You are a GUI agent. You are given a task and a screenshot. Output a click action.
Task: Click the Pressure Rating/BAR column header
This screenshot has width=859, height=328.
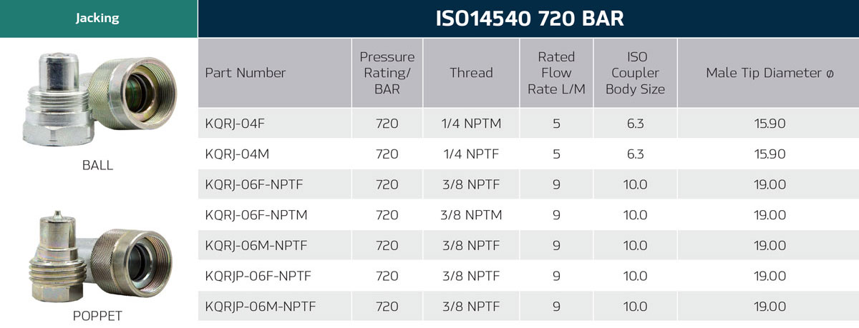(x=387, y=73)
